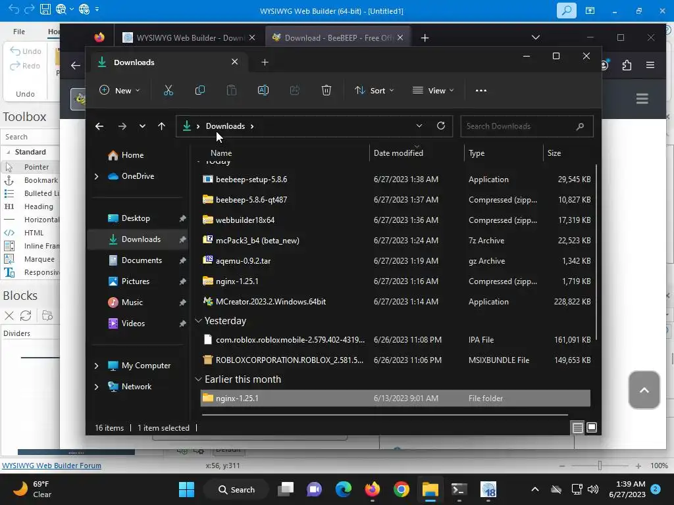Image resolution: width=674 pixels, height=505 pixels.
Task: Switch to details view icon in status bar
Action: [x=577, y=427]
